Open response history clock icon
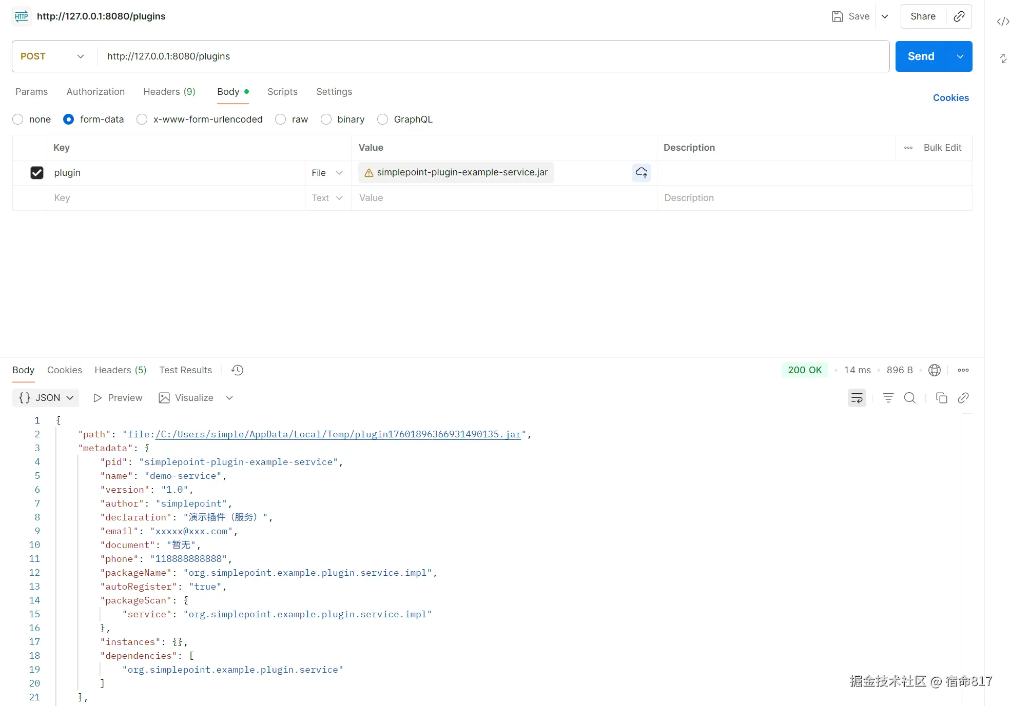1010x706 pixels. click(x=237, y=370)
